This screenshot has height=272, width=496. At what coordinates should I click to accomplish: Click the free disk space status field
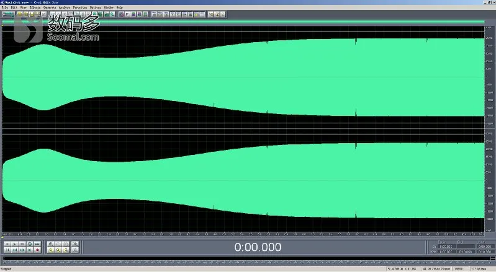point(482,269)
